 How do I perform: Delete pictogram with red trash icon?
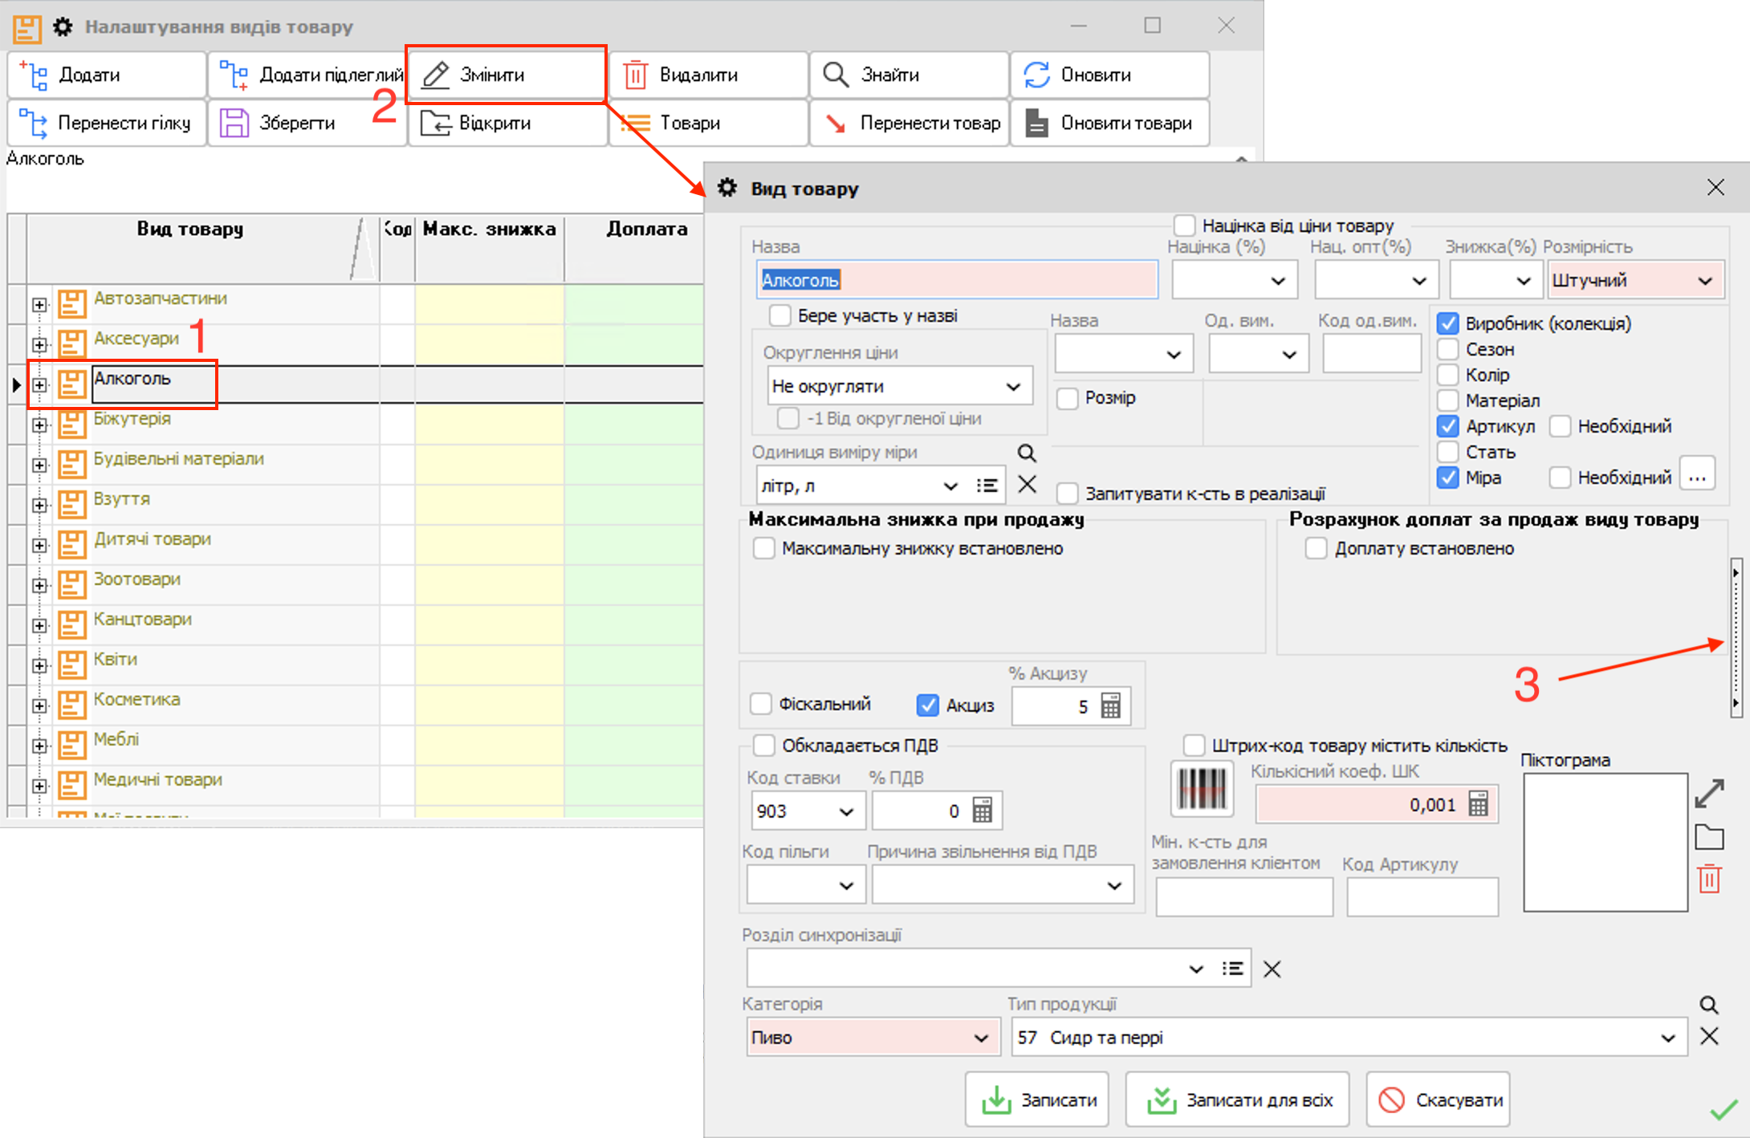pos(1709,879)
